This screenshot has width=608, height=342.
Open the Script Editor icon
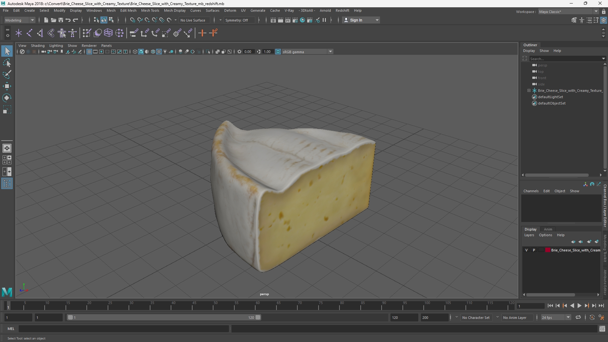click(602, 329)
